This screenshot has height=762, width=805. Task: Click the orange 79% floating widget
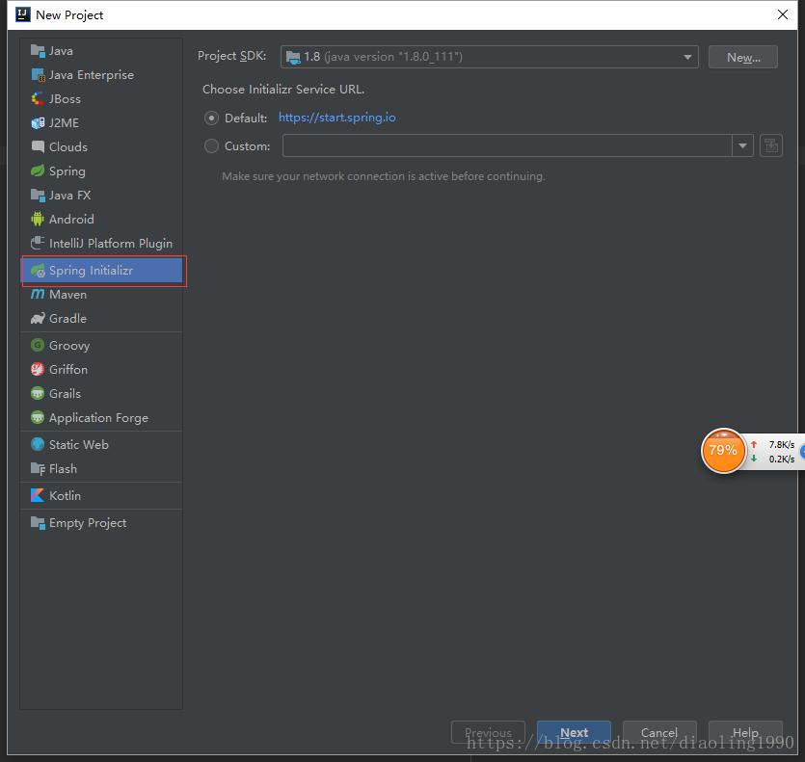723,451
